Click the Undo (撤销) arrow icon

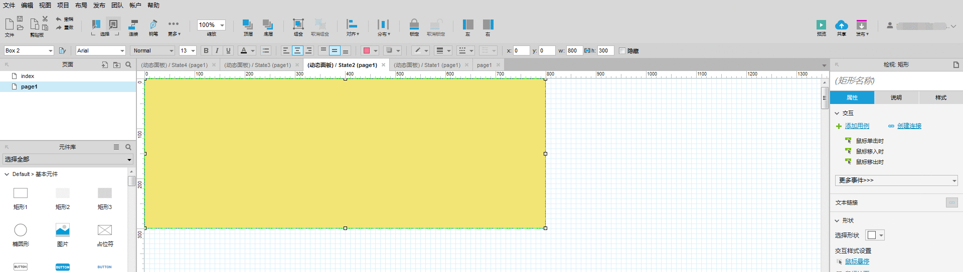(x=59, y=19)
